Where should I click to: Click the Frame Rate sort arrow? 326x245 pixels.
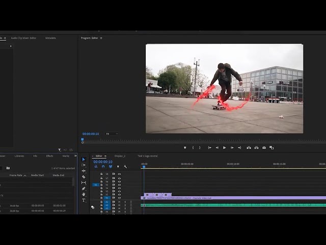click(x=25, y=176)
